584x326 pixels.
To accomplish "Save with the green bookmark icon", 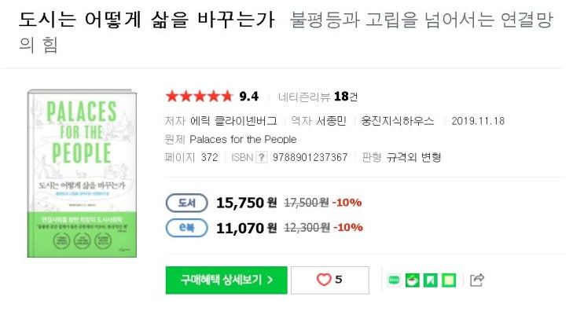I will coord(430,280).
